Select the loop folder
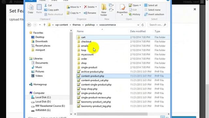 coord(123,50)
